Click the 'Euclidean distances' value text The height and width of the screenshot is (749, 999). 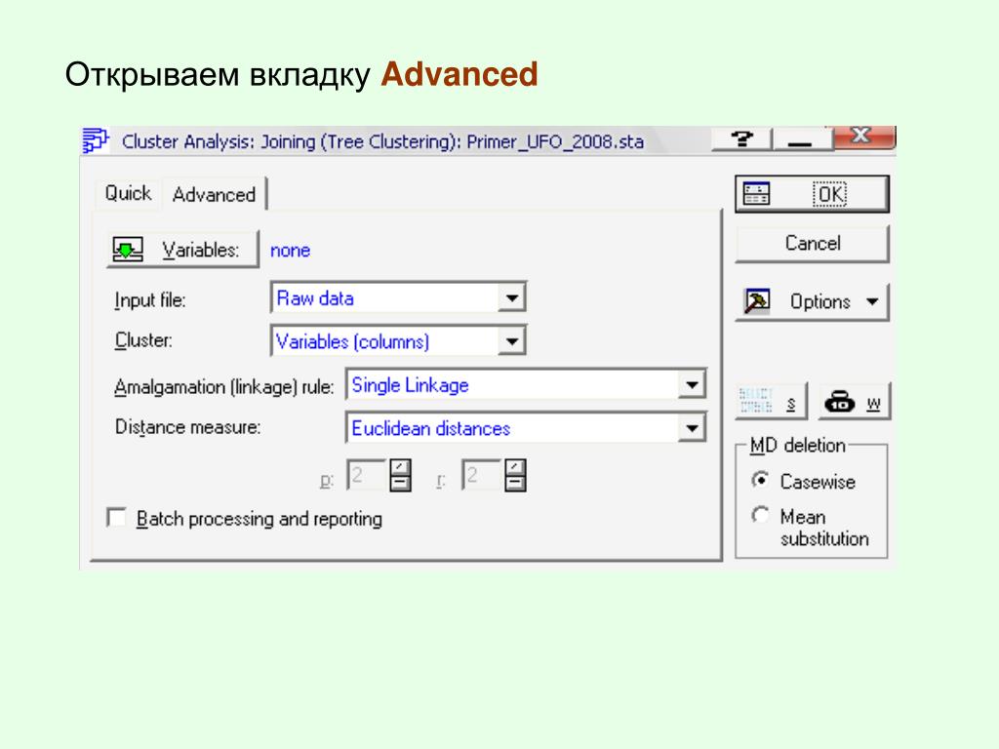[x=430, y=428]
